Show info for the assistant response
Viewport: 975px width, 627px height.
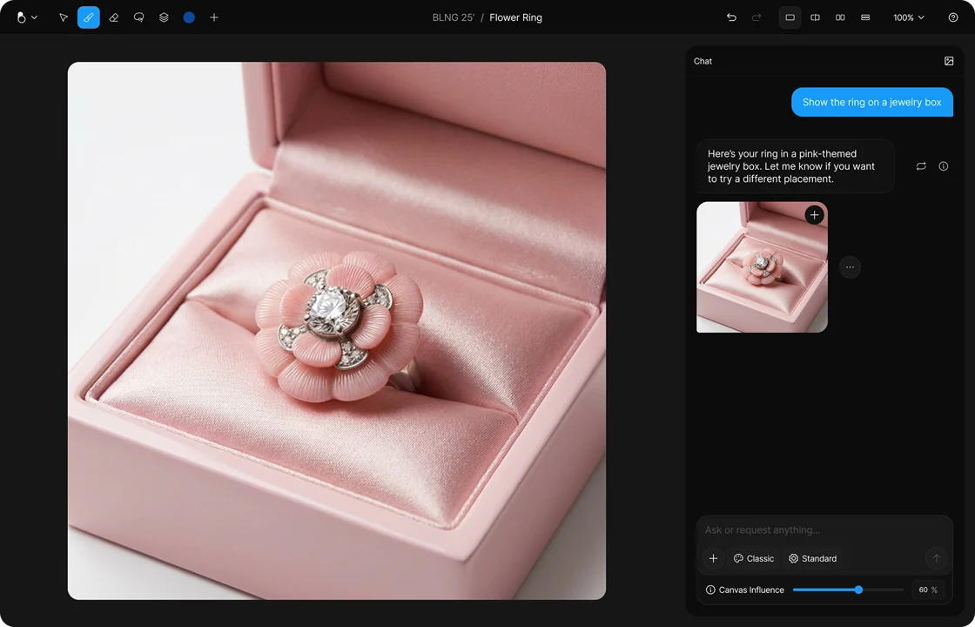click(944, 166)
